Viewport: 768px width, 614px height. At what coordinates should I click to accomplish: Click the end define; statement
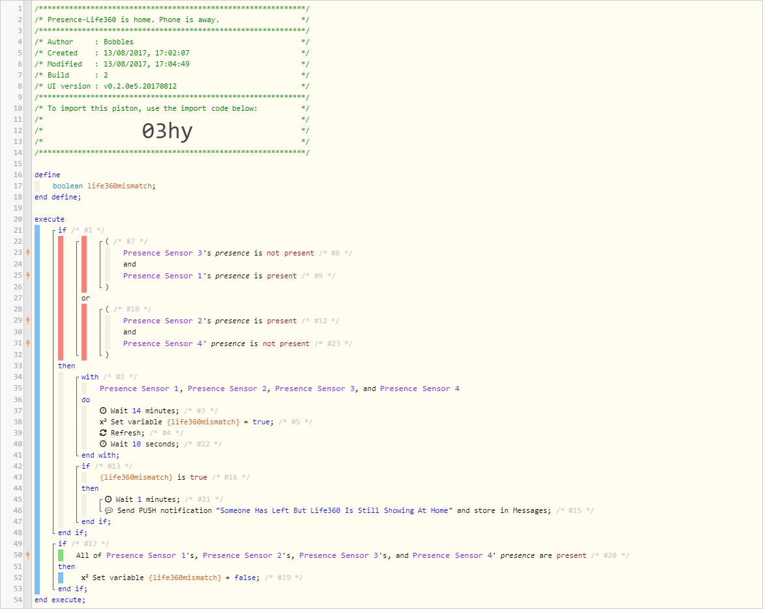(58, 197)
